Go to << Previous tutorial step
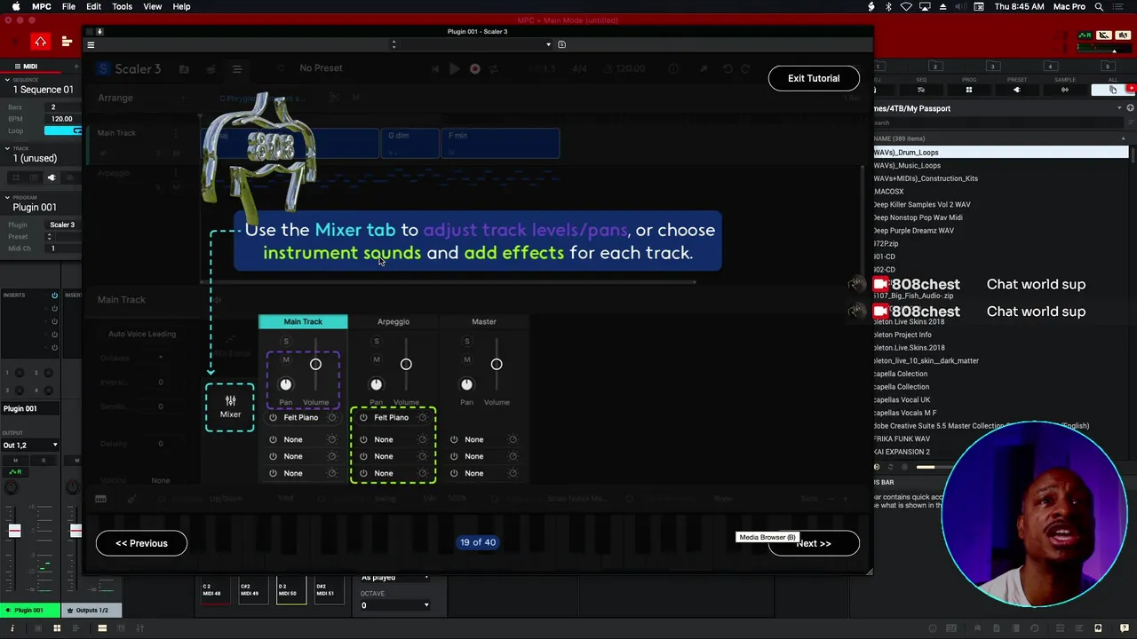Screen dimensions: 1137x639 click(x=141, y=543)
